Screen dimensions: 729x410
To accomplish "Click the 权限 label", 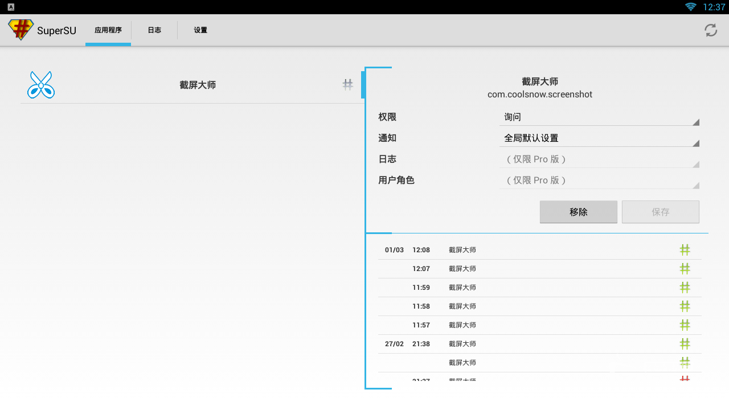I will [x=387, y=117].
